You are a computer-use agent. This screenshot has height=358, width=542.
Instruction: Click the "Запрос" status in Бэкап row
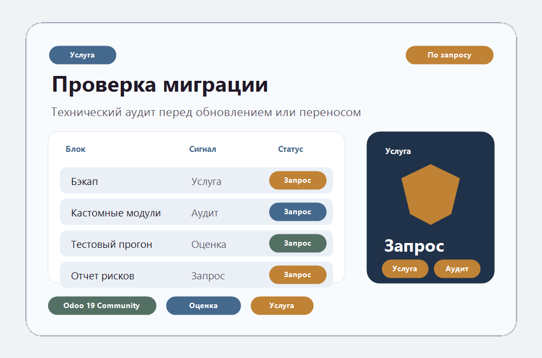[298, 180]
